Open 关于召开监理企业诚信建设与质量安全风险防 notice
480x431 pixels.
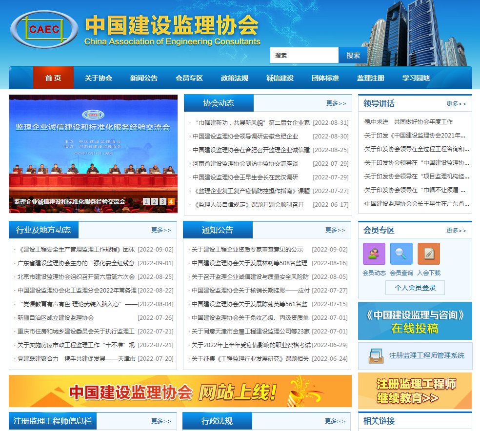(x=250, y=277)
